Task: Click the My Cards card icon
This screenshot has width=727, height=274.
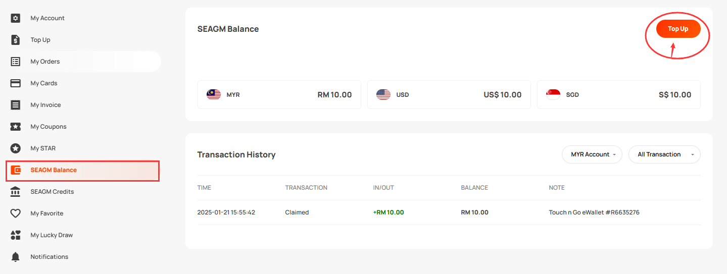Action: point(16,83)
